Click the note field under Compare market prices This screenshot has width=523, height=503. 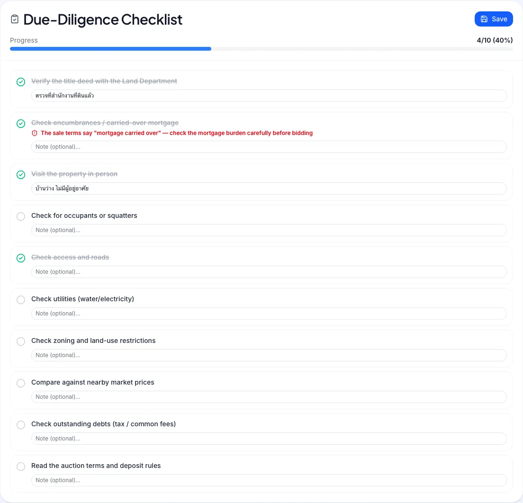[269, 397]
